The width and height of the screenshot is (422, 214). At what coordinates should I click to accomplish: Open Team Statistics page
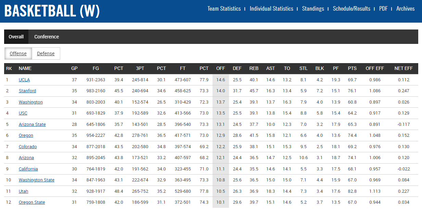coord(224,9)
